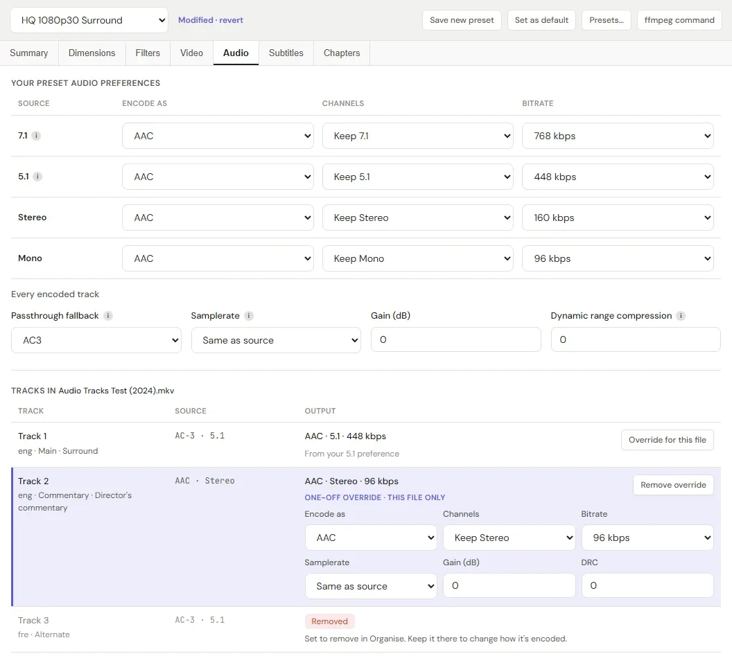
Task: Open Encode As dropdown for 5.1 source
Action: point(218,177)
